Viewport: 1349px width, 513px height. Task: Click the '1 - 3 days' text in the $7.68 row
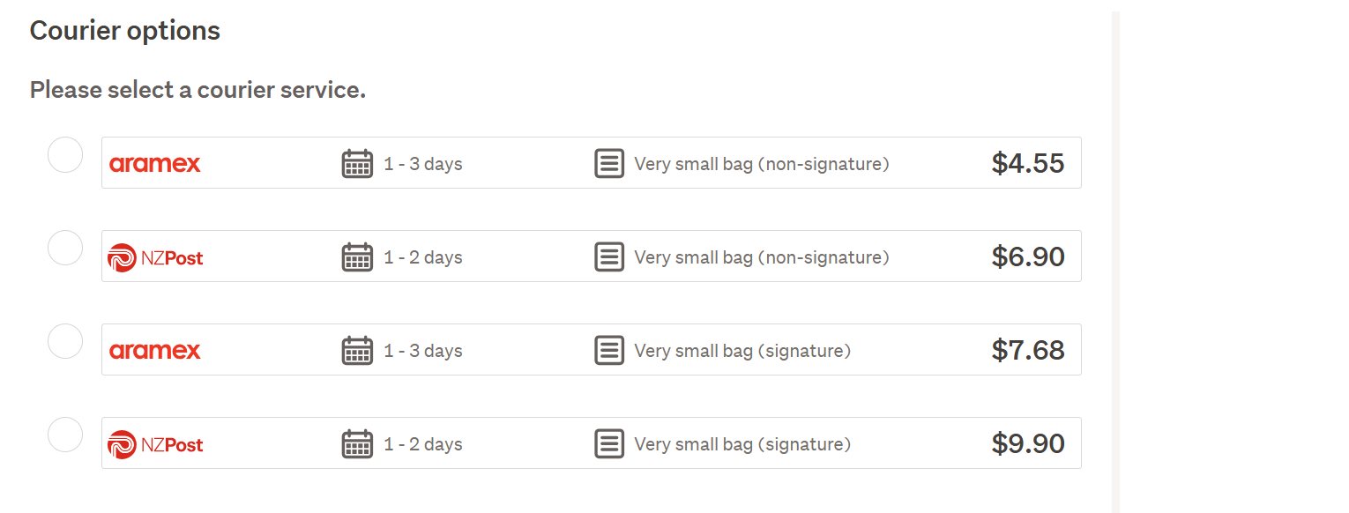coord(423,351)
